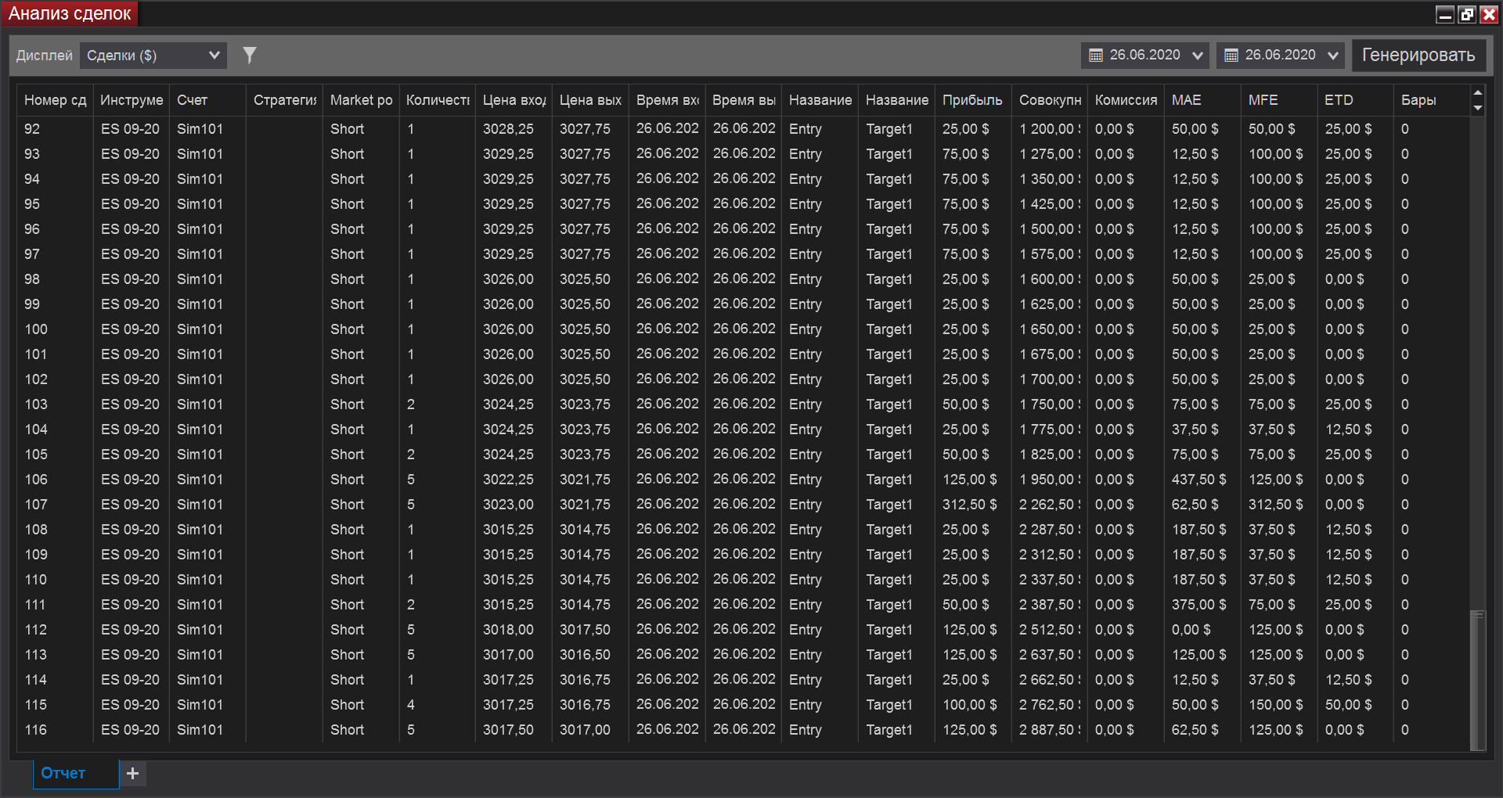This screenshot has height=798, width=1503.
Task: Click cumulative value 1 950,00 $
Action: (1050, 480)
